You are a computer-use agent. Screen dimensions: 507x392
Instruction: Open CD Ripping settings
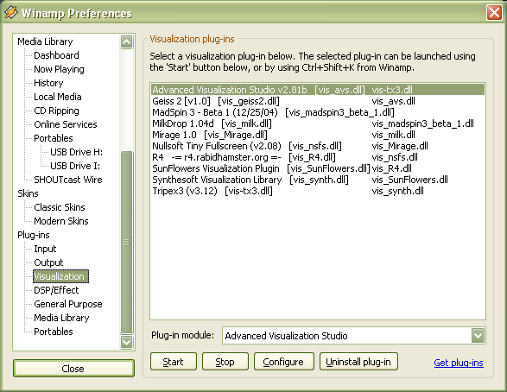coord(56,111)
